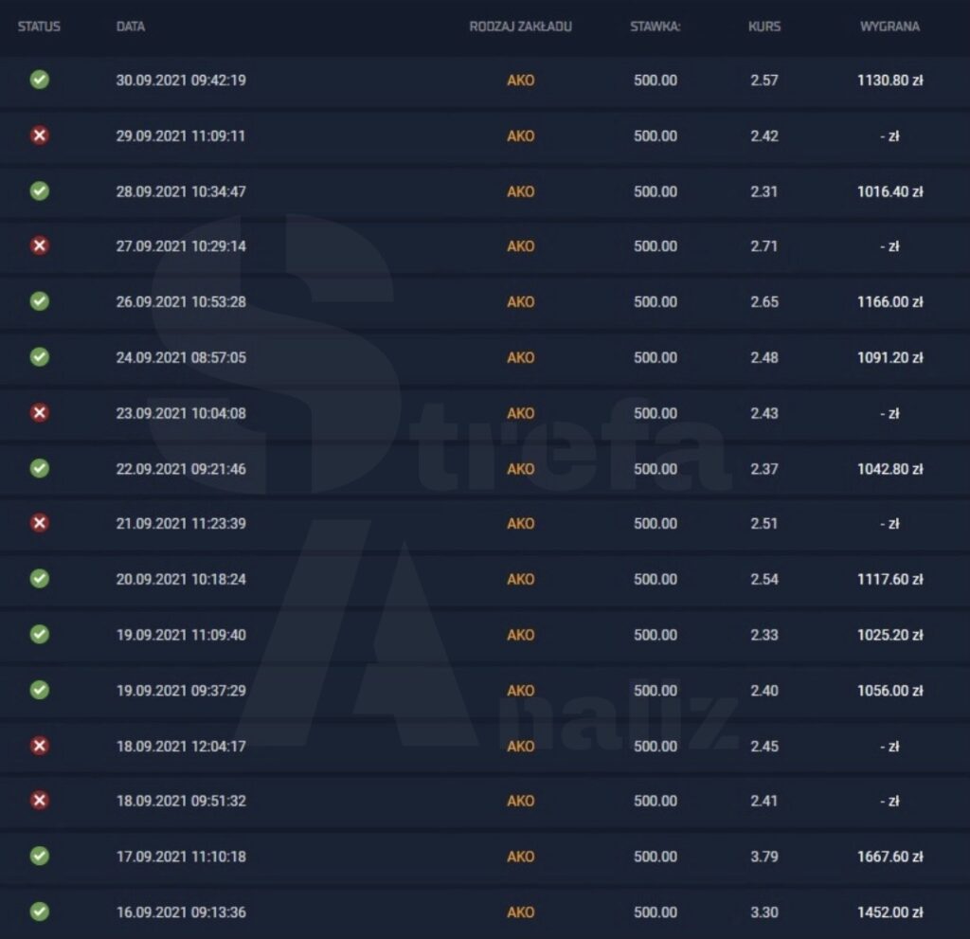Screen dimensions: 970x939
Task: Click the winnings amount 1091.20 zł
Action: [890, 358]
